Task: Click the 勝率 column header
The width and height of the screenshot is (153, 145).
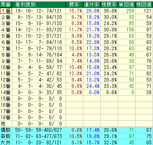Action: [x=74, y=4]
